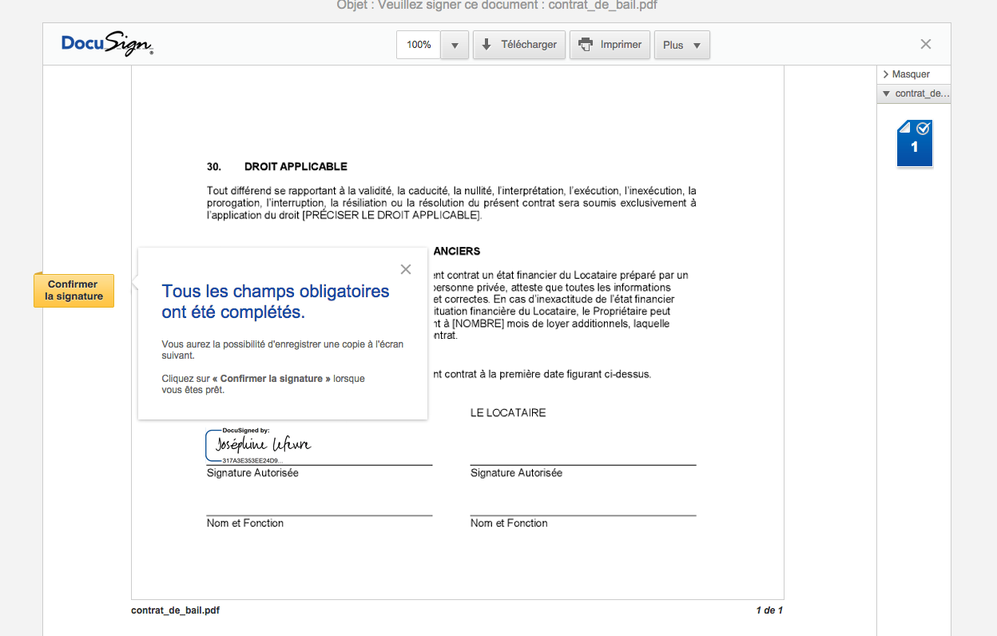Open the Plus dropdown menu
This screenshot has height=636, width=997.
pyautogui.click(x=681, y=46)
